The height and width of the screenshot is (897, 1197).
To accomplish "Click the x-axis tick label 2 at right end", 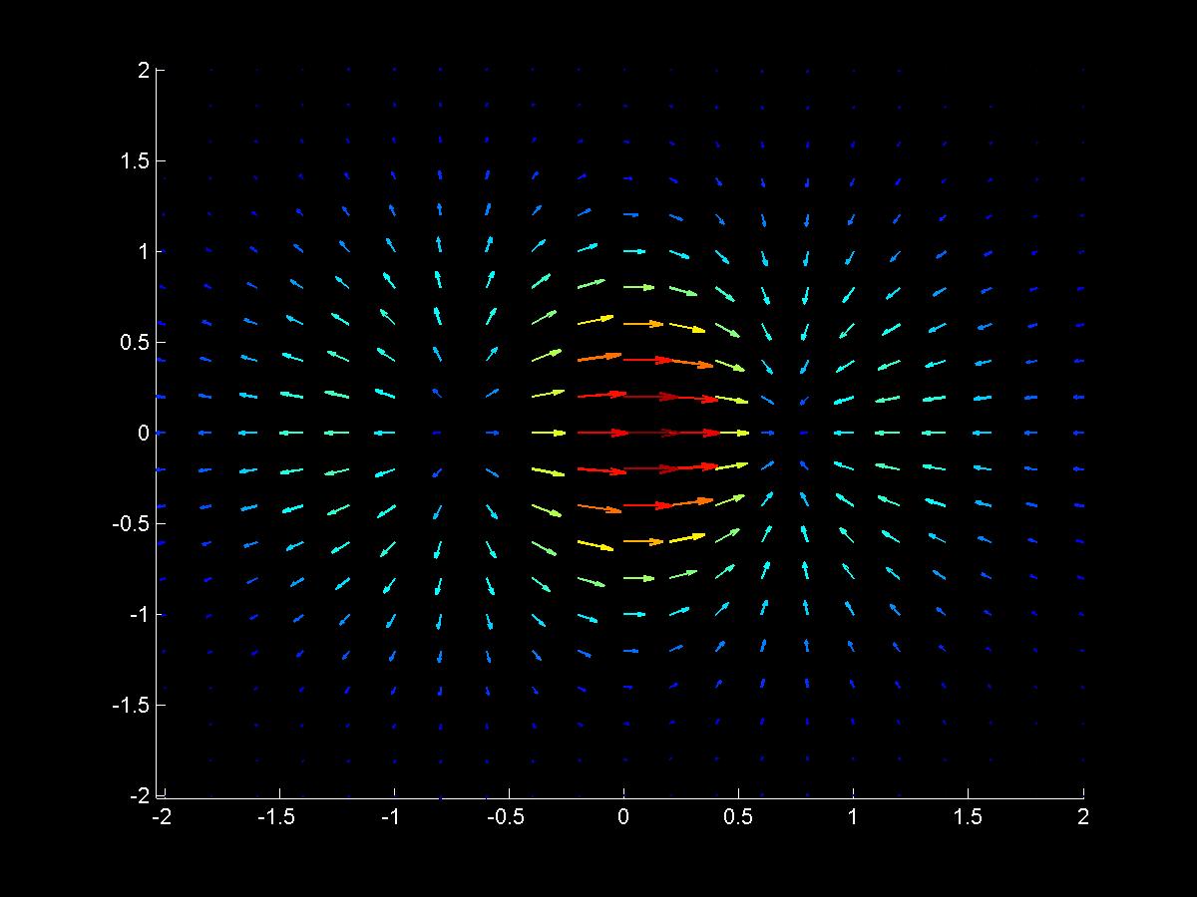I will click(1083, 817).
